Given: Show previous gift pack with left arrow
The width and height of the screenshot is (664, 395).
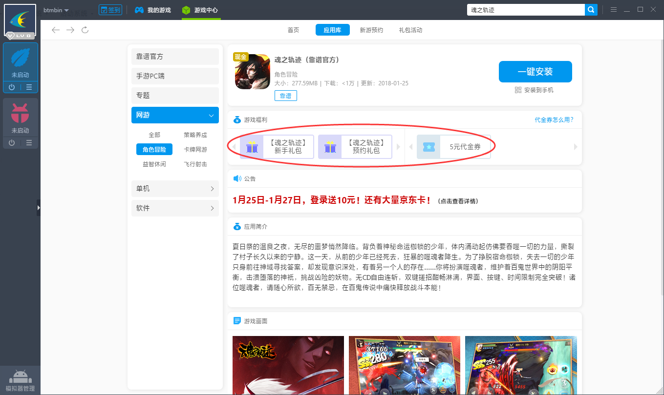Looking at the screenshot, I should coord(234,147).
